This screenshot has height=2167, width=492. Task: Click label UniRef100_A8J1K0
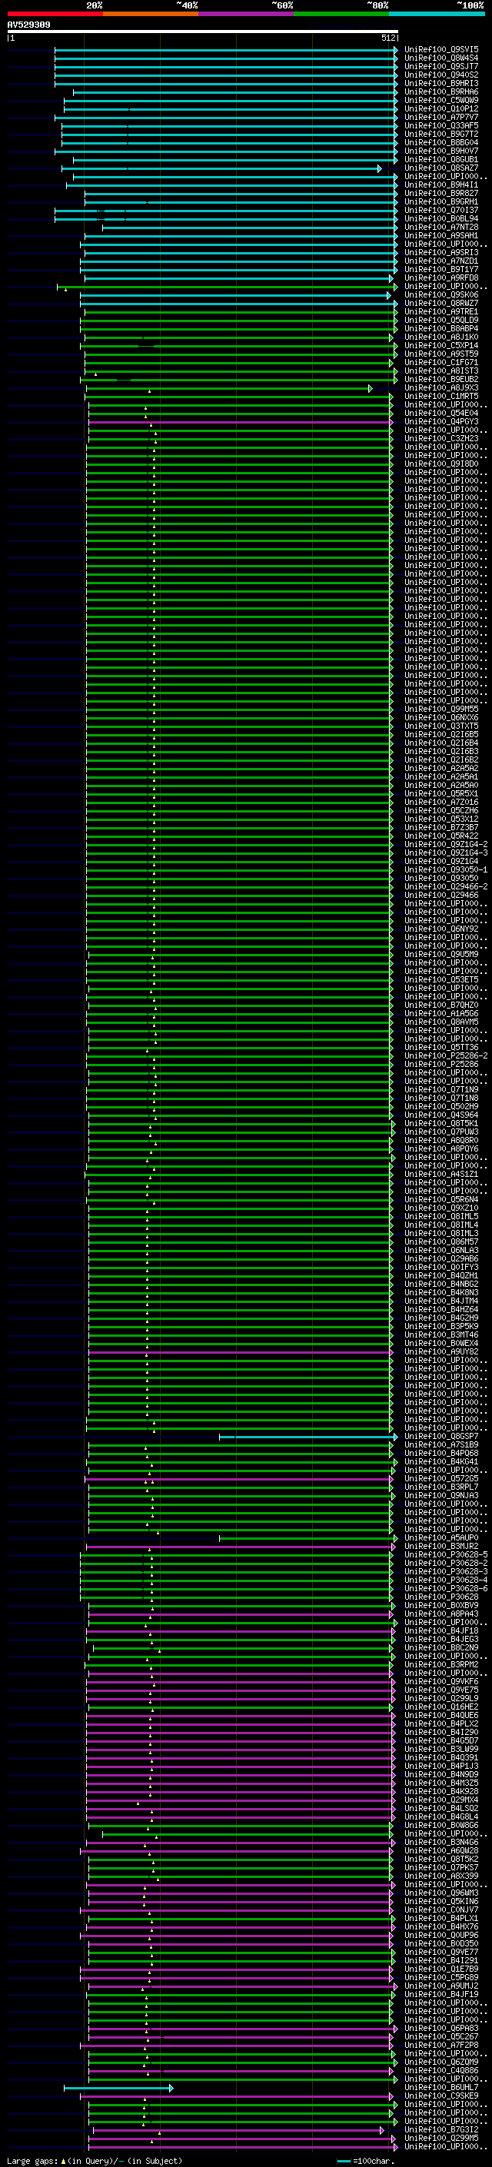click(x=441, y=337)
